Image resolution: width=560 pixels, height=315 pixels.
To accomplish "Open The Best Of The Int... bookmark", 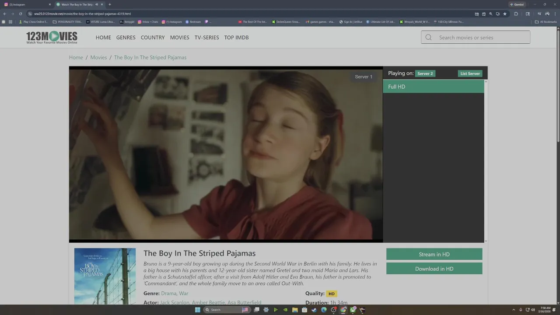I will 252,21.
